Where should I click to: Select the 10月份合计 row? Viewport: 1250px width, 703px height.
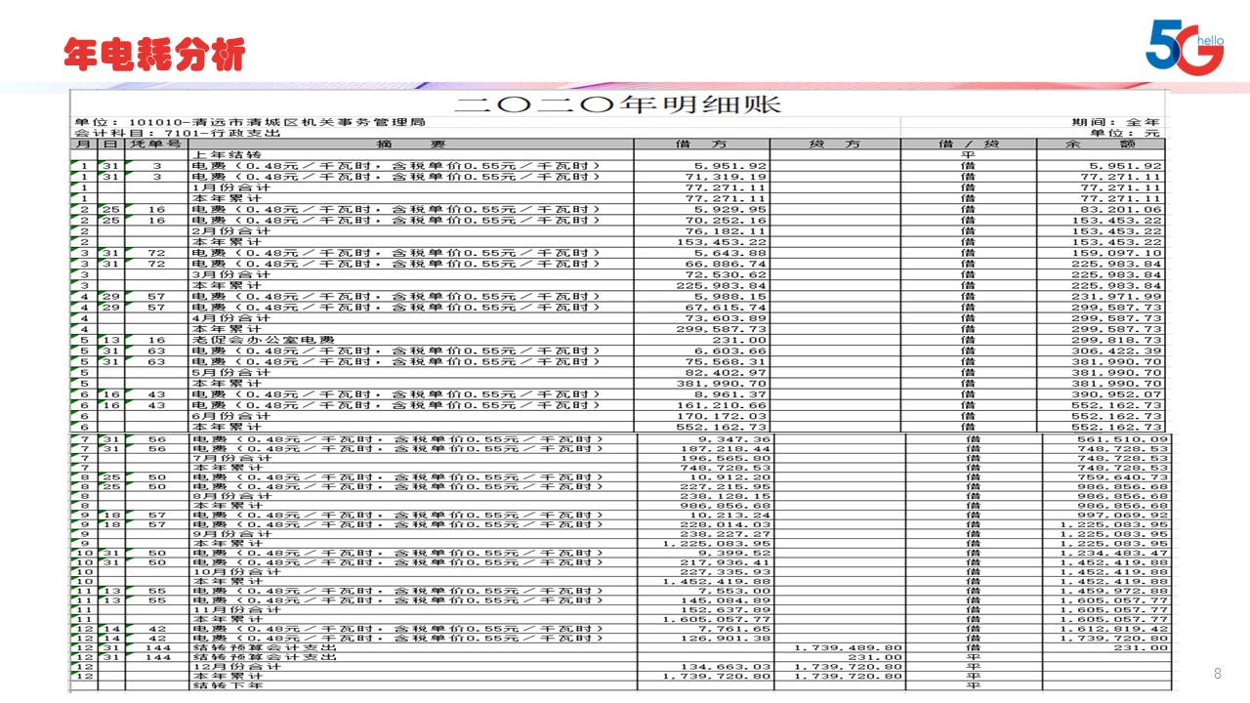click(x=622, y=572)
